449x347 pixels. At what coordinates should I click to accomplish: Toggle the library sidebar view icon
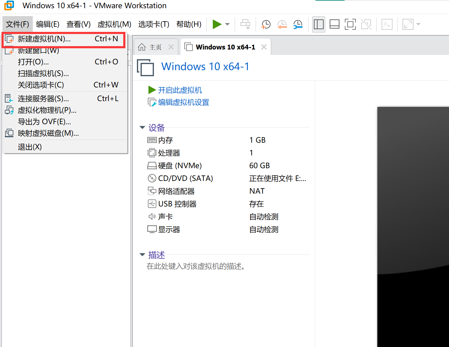319,24
